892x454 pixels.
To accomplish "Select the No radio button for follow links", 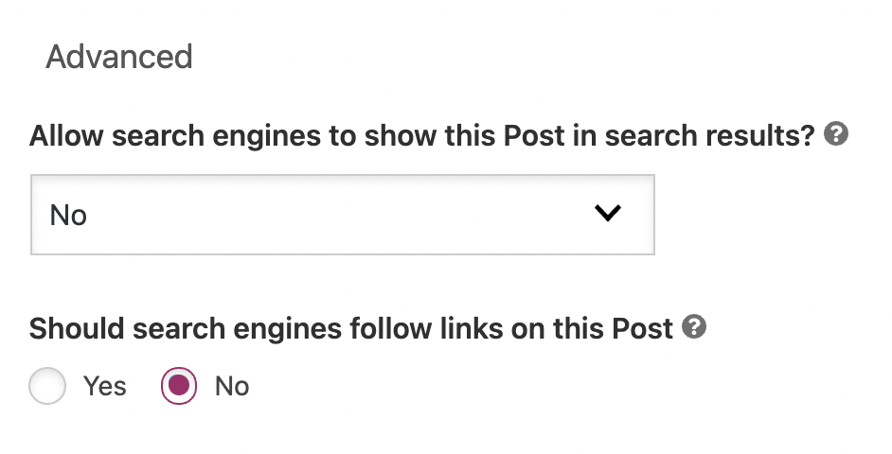I will pyautogui.click(x=179, y=386).
